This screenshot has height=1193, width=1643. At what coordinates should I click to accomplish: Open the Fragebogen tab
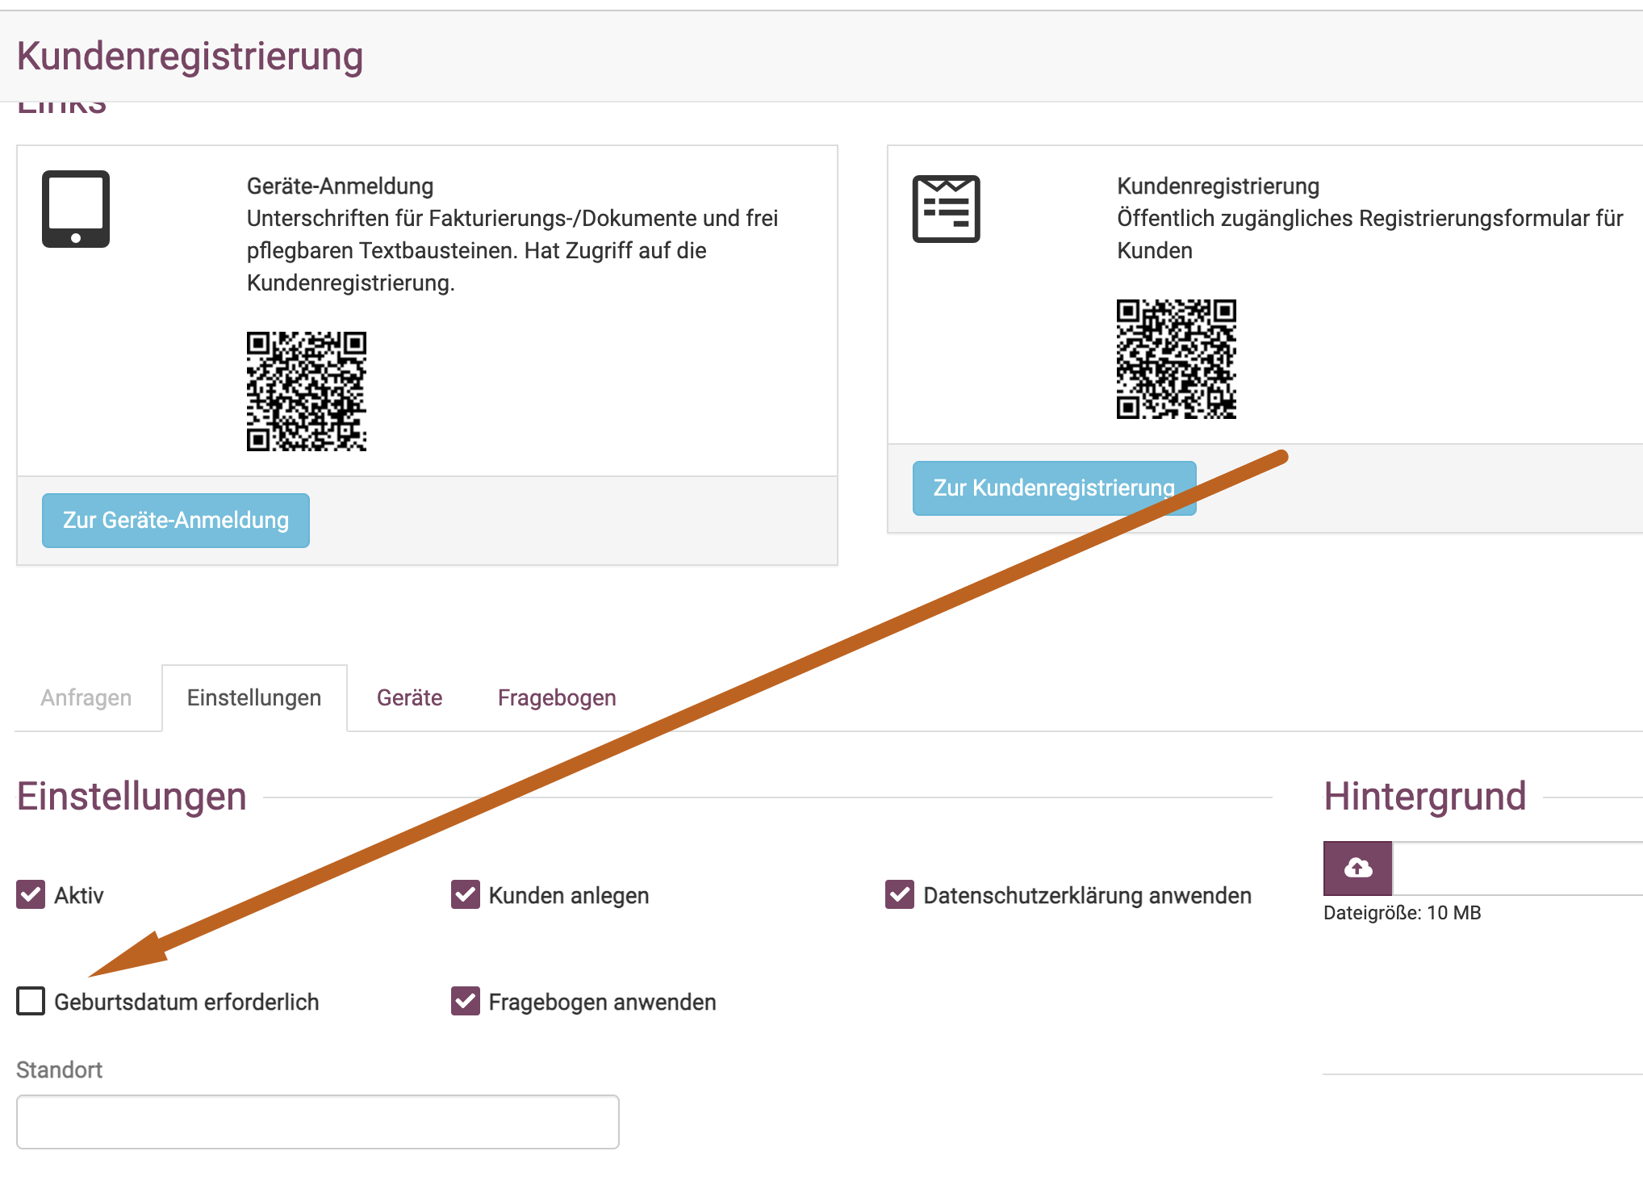coord(557,697)
